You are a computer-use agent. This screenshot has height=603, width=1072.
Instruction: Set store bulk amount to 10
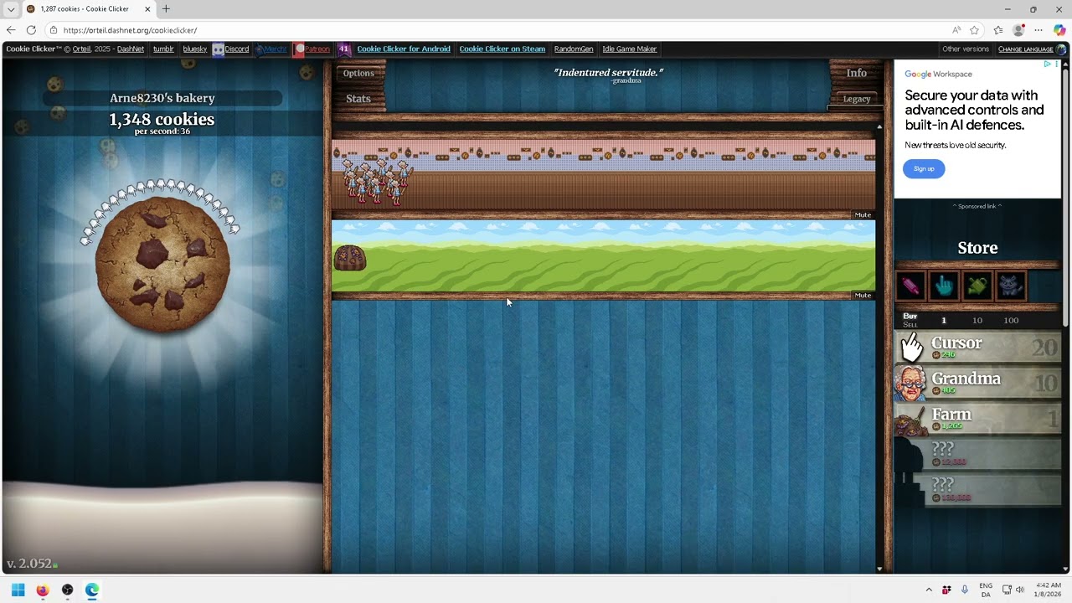click(977, 320)
